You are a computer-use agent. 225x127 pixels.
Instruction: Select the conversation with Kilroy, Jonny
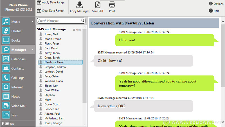[x=60, y=53]
